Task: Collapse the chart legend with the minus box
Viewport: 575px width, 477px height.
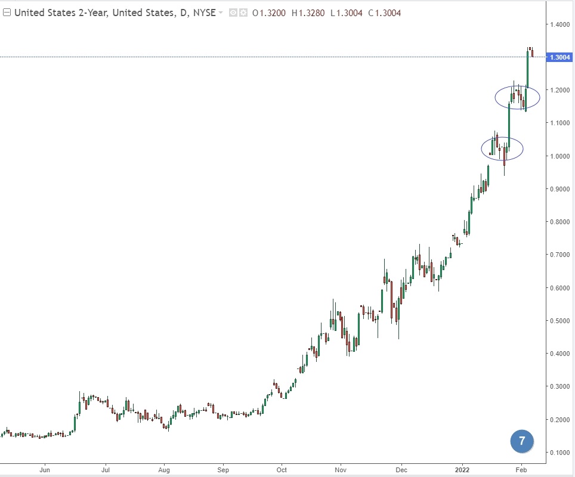Action: coord(6,13)
